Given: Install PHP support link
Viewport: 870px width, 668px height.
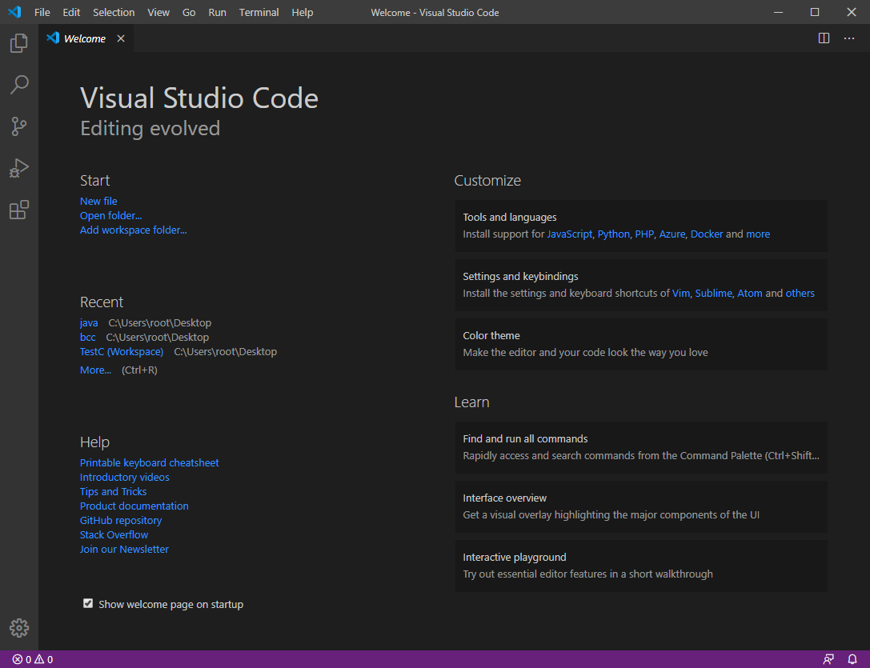Looking at the screenshot, I should click(644, 234).
